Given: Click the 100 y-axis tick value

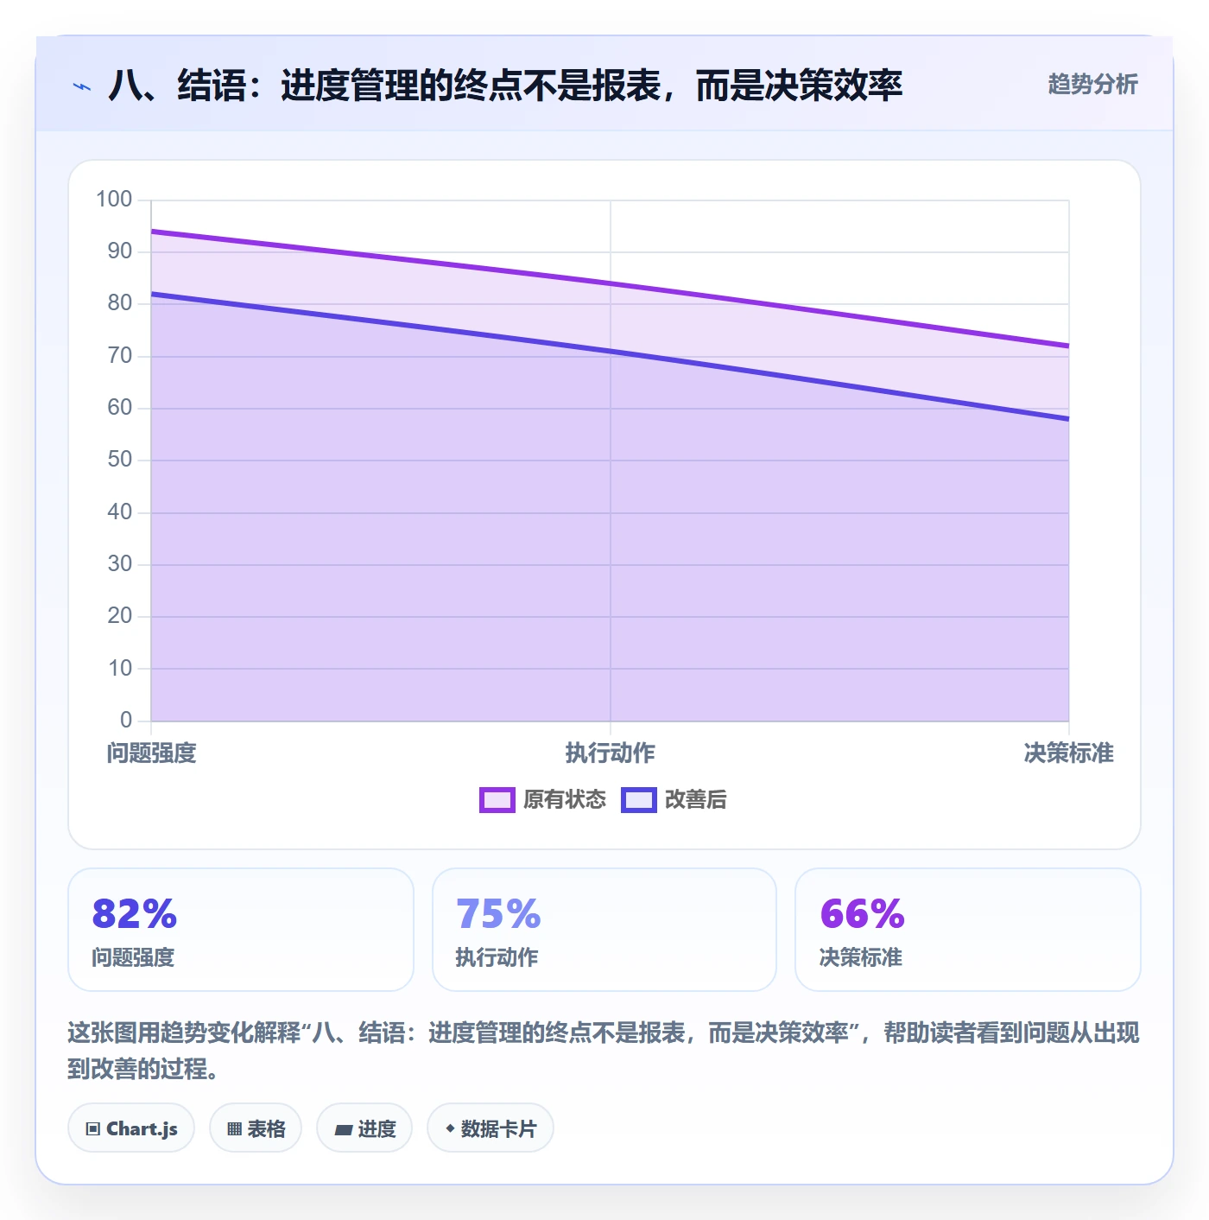Looking at the screenshot, I should coord(114,200).
